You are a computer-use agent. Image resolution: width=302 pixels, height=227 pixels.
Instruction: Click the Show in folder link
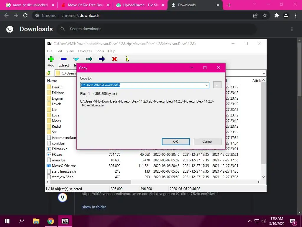[x=93, y=207]
